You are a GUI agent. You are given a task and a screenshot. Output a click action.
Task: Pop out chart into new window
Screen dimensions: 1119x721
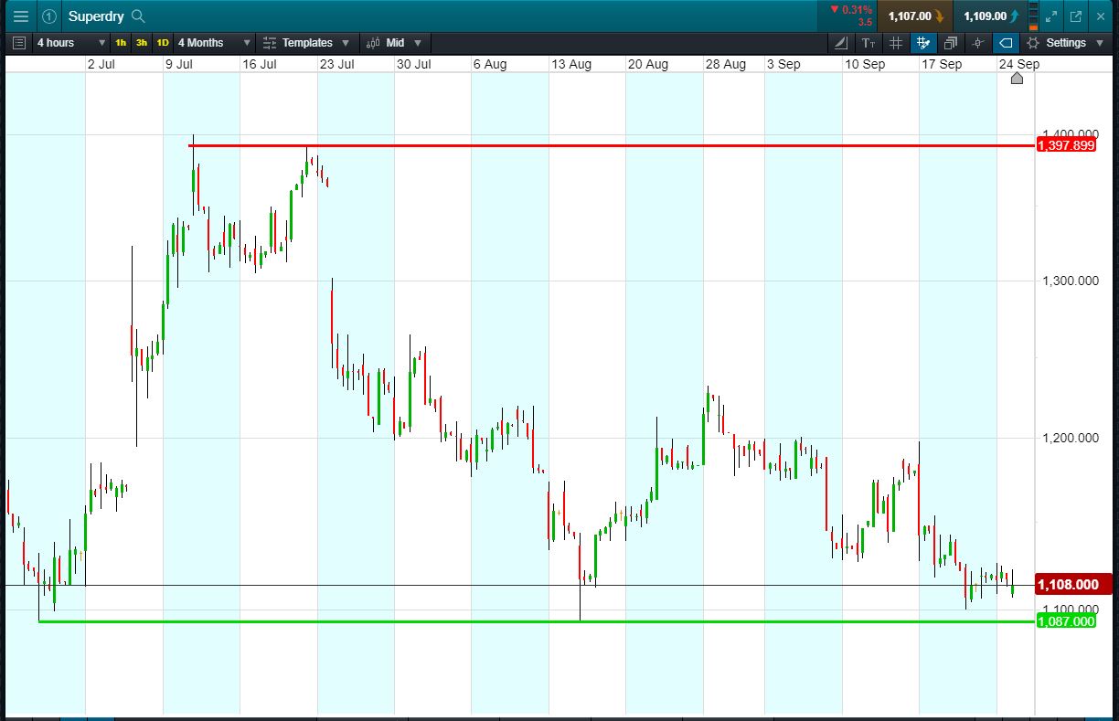pyautogui.click(x=1076, y=16)
